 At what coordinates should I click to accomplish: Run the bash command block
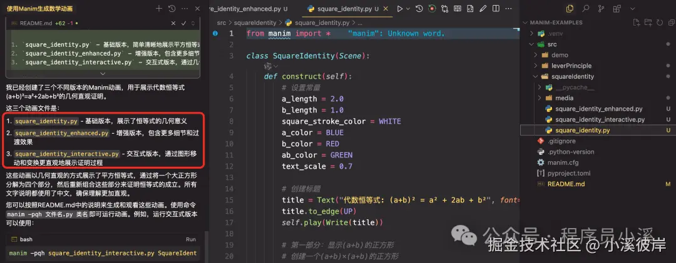(190, 239)
